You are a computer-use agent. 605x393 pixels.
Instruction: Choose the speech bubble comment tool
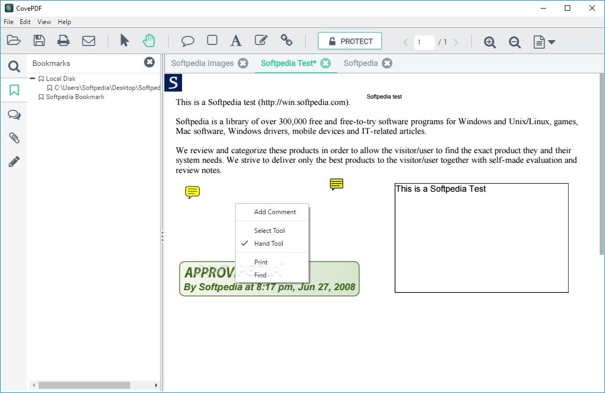[187, 41]
